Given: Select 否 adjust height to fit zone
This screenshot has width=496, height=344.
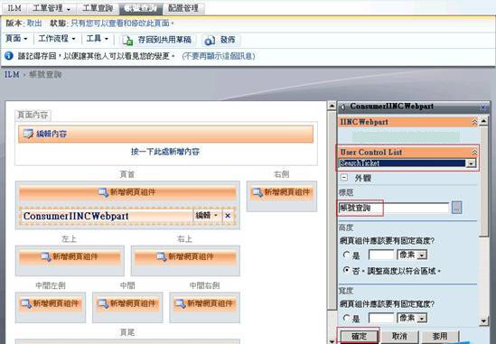Looking at the screenshot, I should (x=347, y=270).
